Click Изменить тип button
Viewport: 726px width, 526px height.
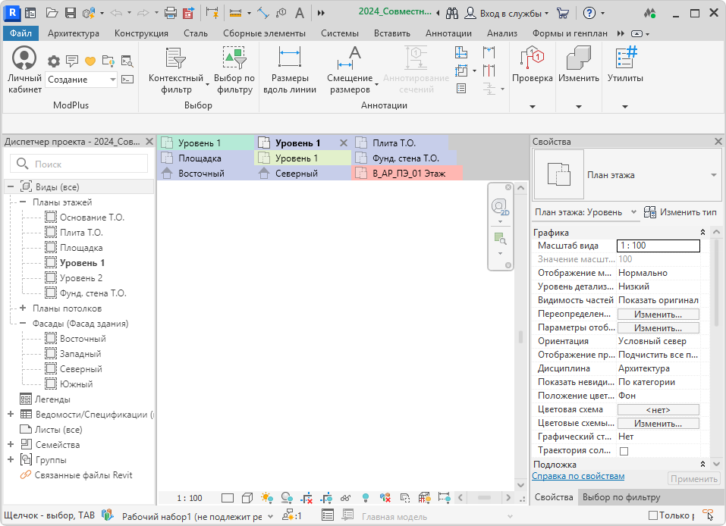coord(680,212)
